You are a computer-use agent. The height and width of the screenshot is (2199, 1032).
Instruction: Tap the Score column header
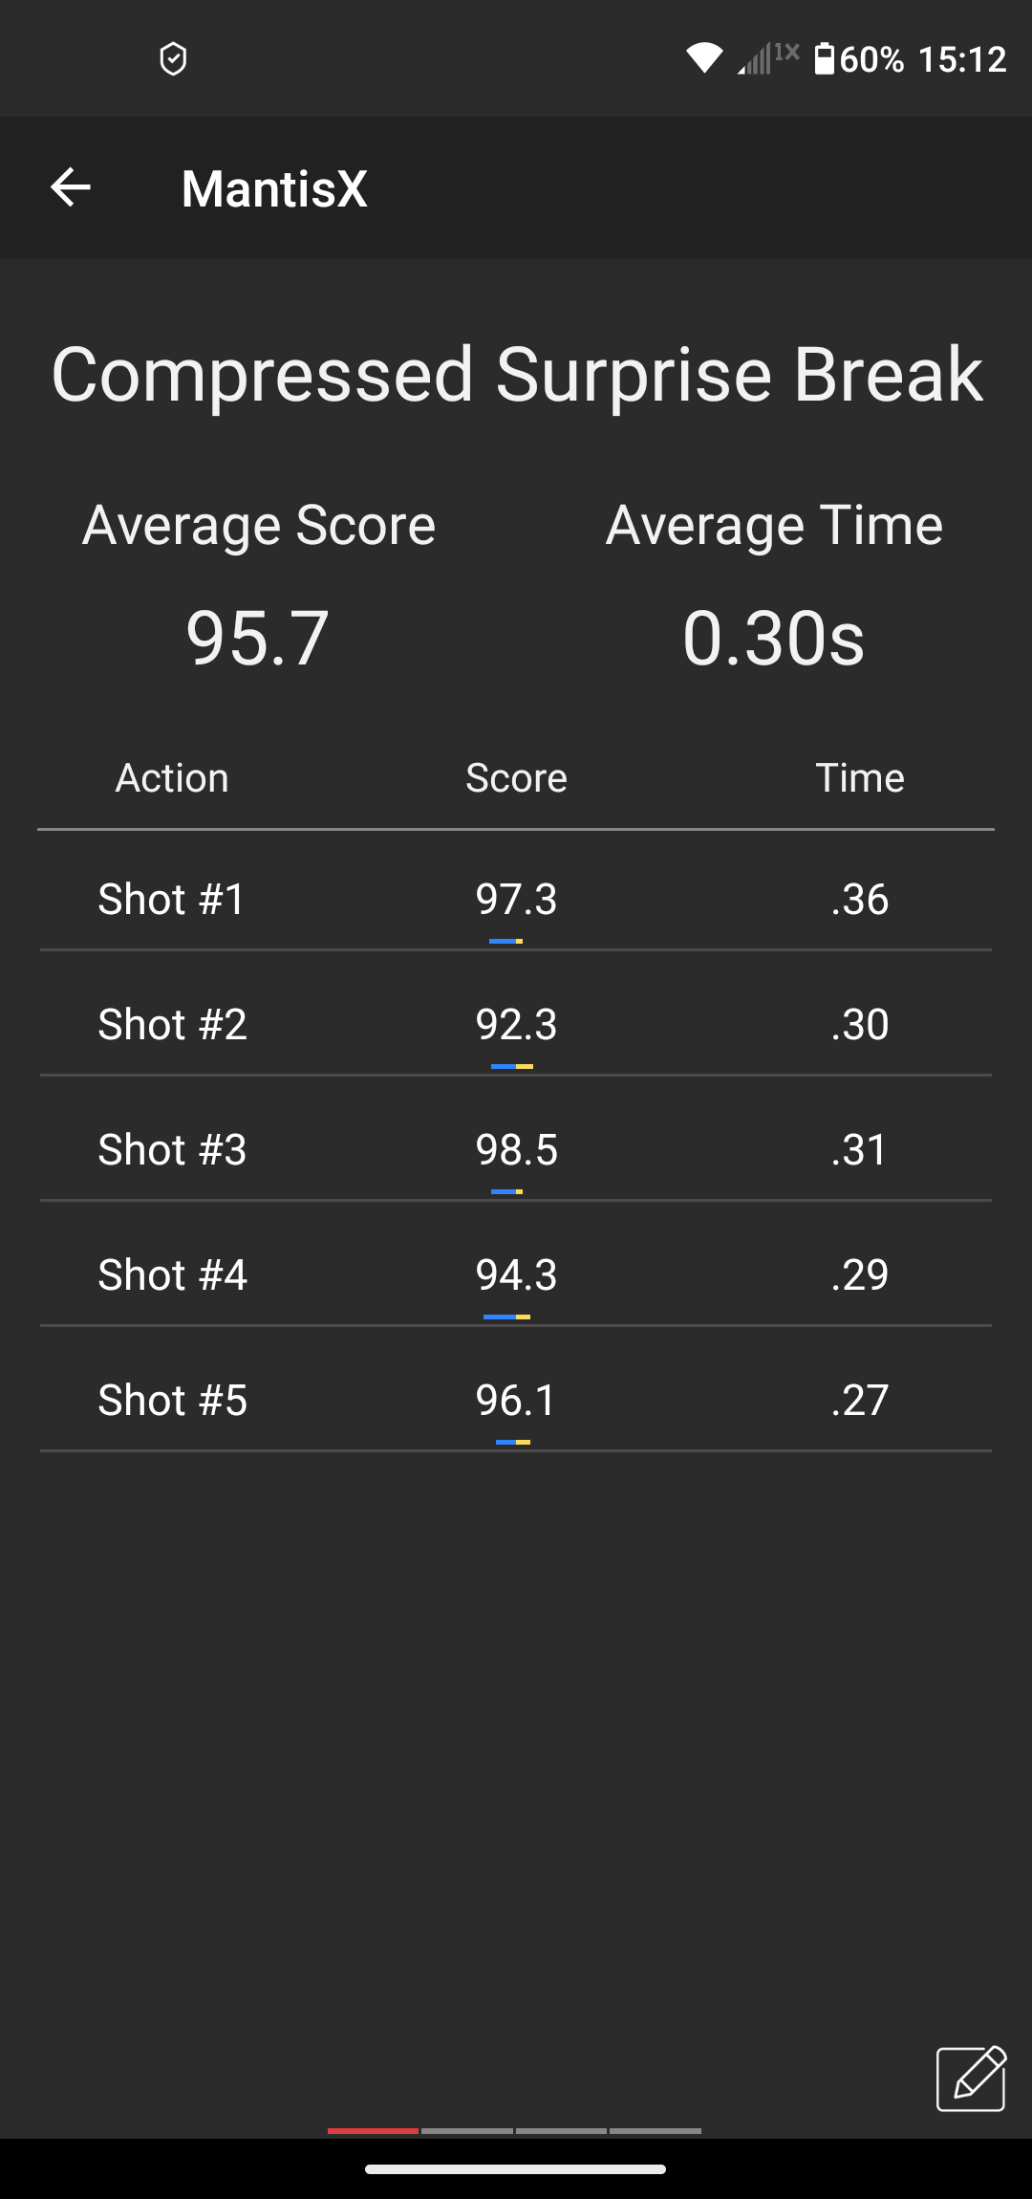click(516, 778)
